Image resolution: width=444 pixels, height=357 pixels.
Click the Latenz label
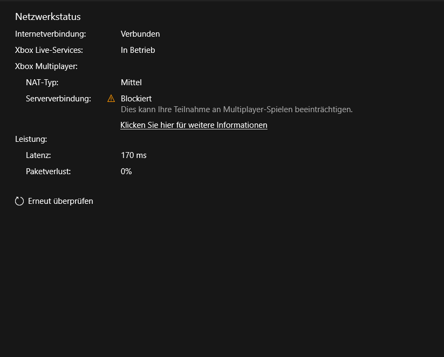(38, 155)
